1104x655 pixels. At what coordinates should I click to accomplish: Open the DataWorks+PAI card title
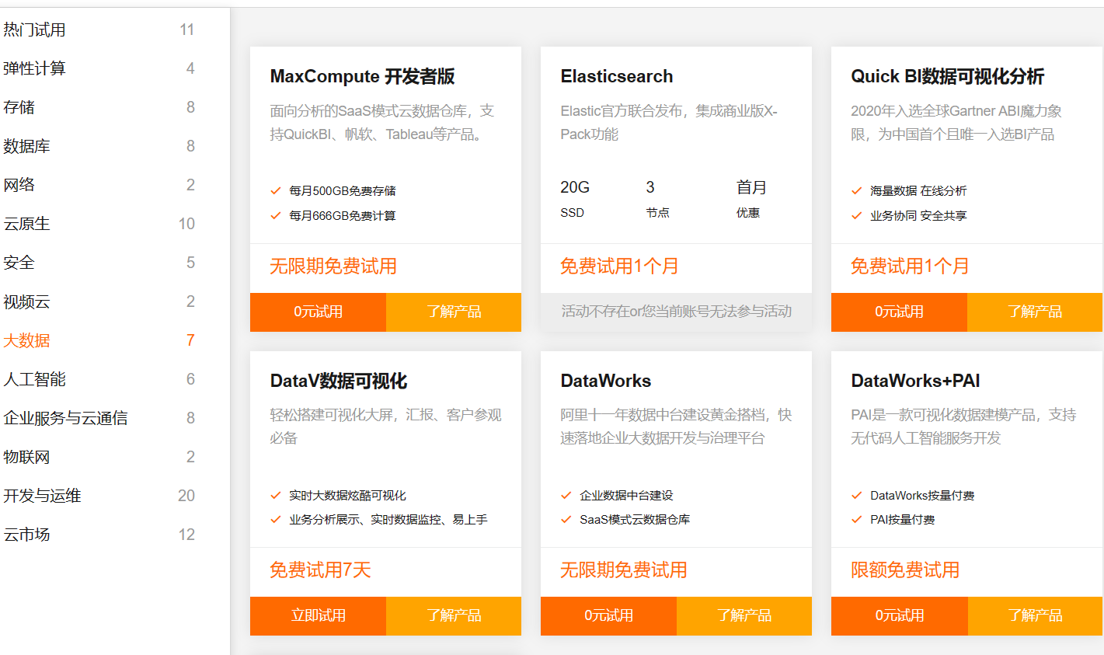pos(915,381)
